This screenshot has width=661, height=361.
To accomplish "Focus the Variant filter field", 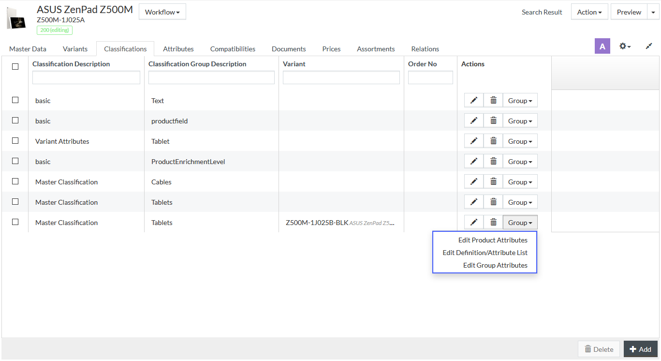I will 341,77.
